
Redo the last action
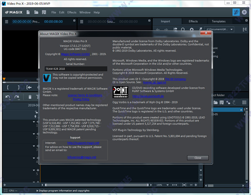click(17, 97)
